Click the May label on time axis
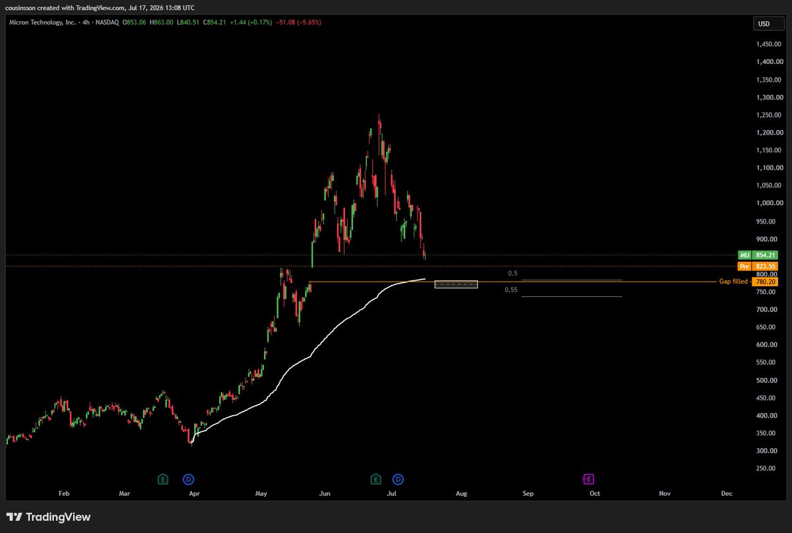This screenshot has width=792, height=533. point(261,493)
